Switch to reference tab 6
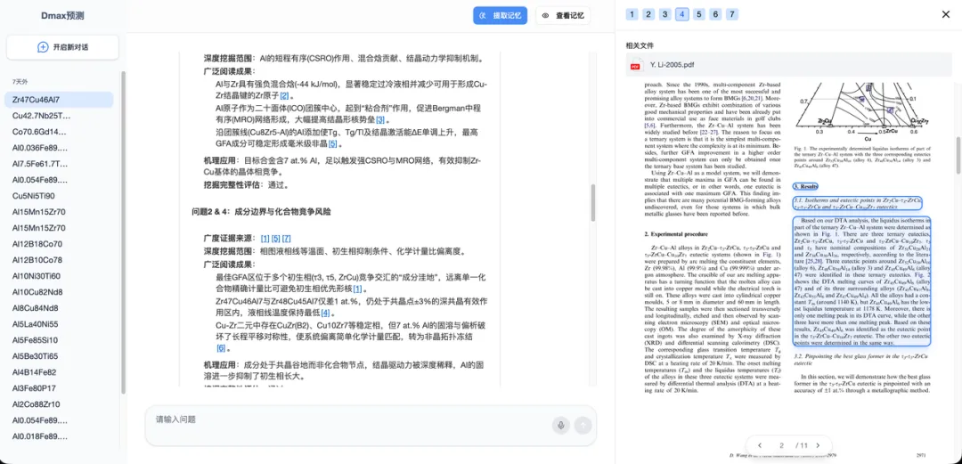The width and height of the screenshot is (962, 464). point(715,14)
